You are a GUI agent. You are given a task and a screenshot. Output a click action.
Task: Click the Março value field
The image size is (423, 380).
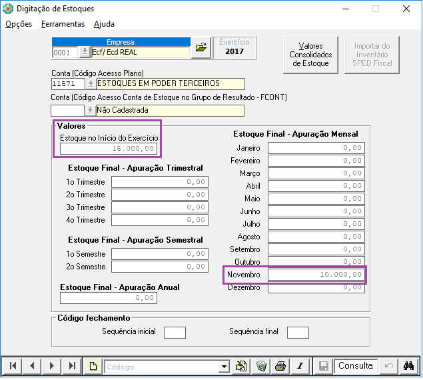click(316, 173)
